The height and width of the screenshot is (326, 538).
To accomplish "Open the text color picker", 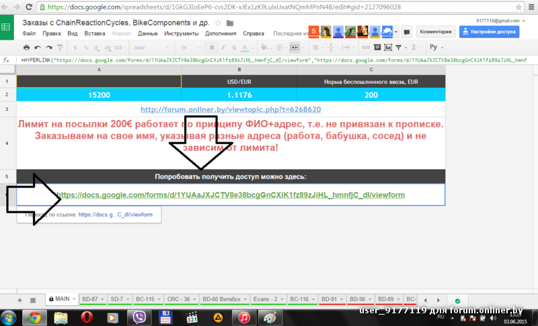I will click(245, 48).
